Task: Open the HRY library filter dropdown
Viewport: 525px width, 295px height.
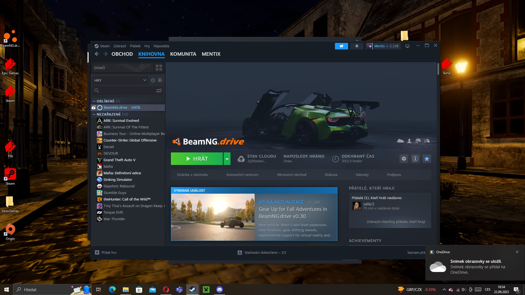Action: (120, 80)
